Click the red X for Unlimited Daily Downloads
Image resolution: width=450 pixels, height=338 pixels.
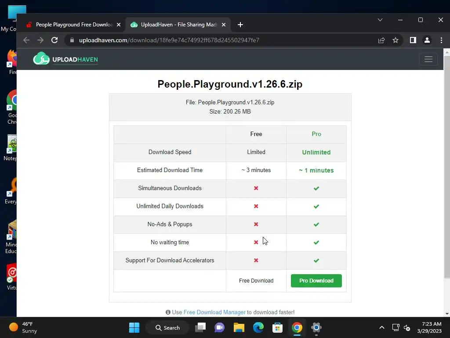(x=256, y=206)
